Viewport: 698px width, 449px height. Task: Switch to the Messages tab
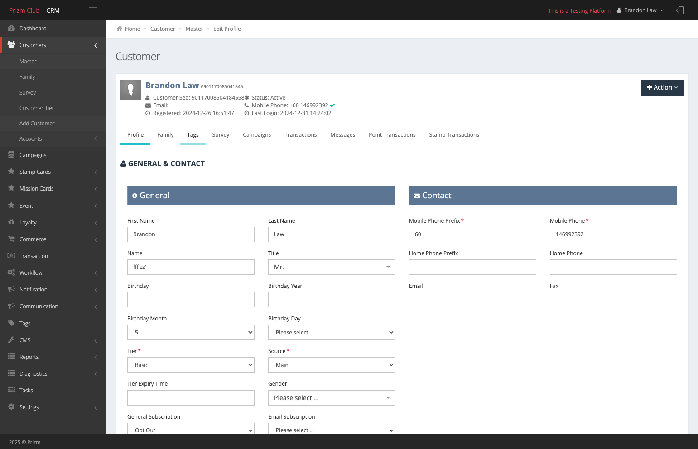point(343,135)
